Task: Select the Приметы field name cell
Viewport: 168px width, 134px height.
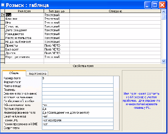Action: 24,46
